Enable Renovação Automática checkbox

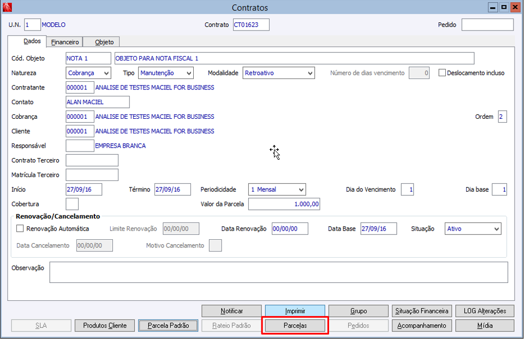pos(20,228)
